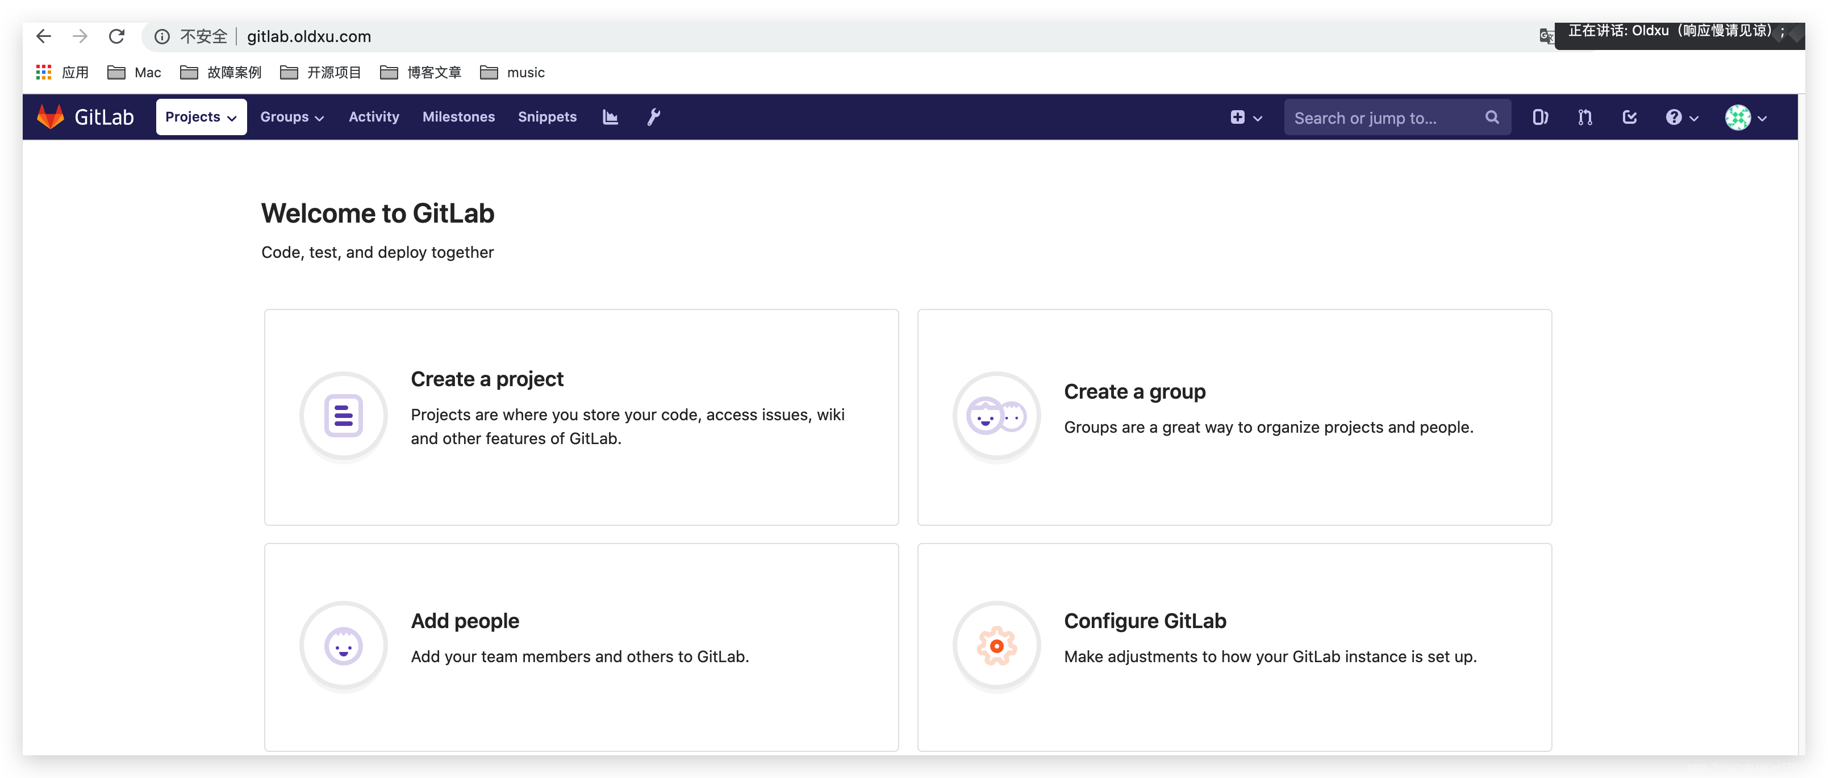Screen dimensions: 1828x778
Task: Click the gitlab.oldxu.com address bar
Action: [x=308, y=36]
